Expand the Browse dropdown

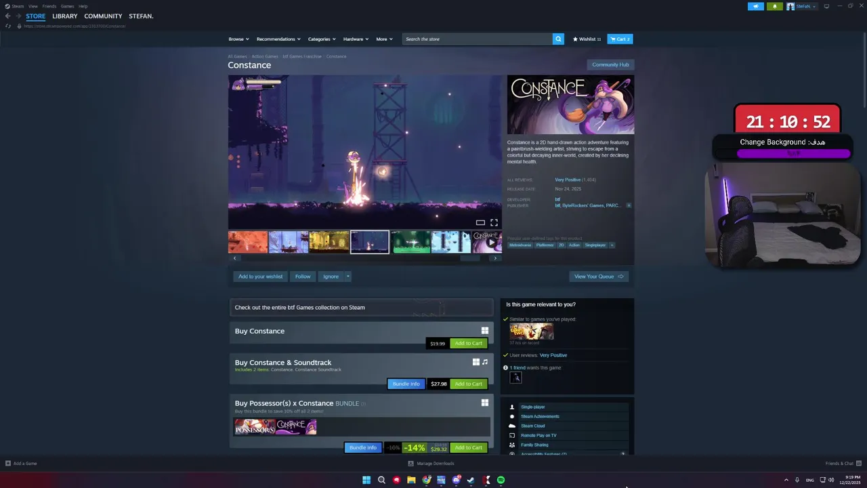238,39
